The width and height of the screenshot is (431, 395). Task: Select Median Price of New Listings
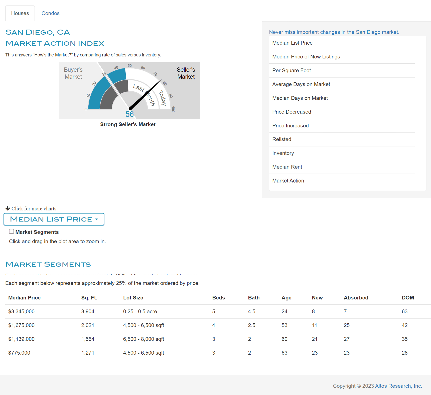point(342,57)
